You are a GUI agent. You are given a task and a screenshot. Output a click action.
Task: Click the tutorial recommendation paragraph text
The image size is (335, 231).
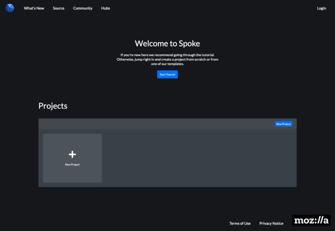pyautogui.click(x=168, y=59)
